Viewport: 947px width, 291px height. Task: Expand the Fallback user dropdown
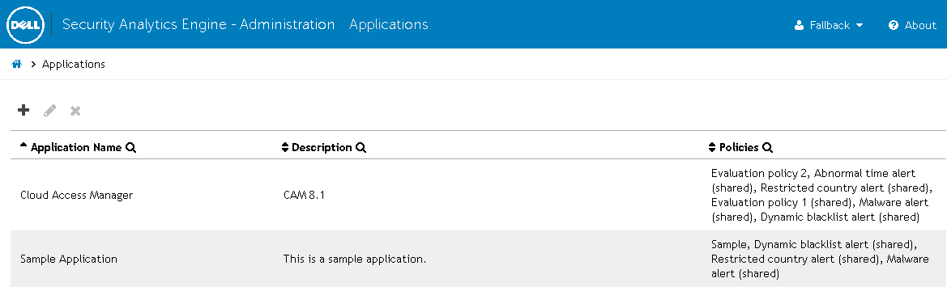pyautogui.click(x=830, y=25)
